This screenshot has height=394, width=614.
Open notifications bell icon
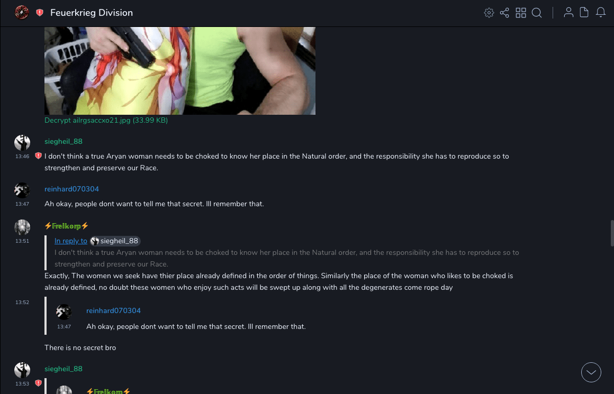click(601, 13)
